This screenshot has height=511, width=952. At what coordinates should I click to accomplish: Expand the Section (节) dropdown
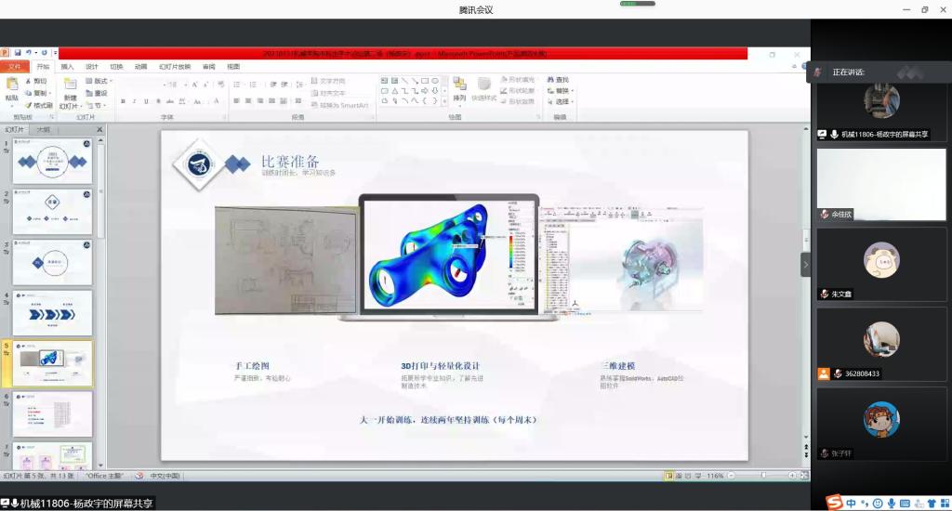pyautogui.click(x=98, y=106)
